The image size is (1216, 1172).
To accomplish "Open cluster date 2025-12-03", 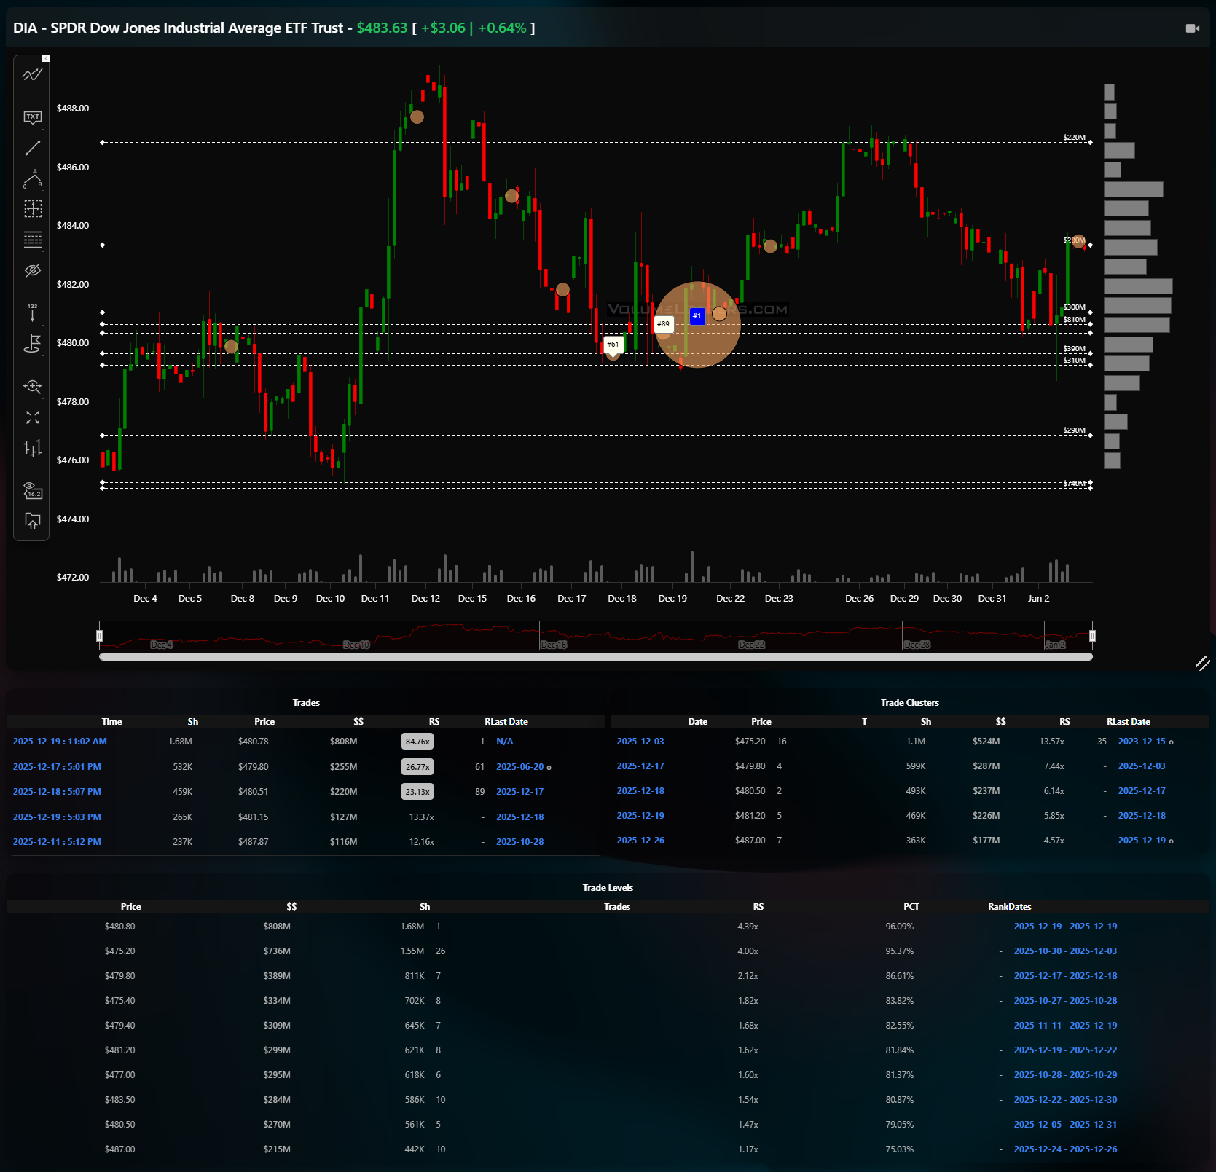I will (x=640, y=742).
